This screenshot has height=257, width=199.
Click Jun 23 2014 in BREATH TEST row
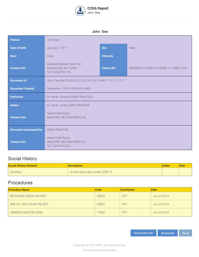pos(161,204)
